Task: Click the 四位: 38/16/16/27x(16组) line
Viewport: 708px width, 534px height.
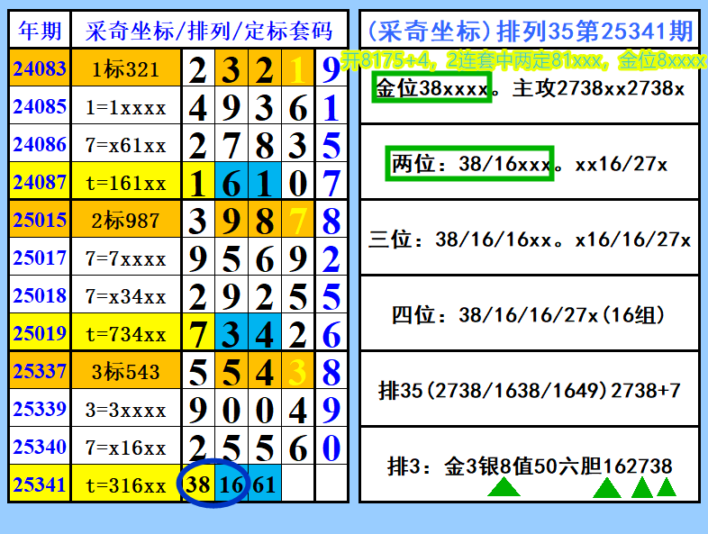Action: coord(528,314)
